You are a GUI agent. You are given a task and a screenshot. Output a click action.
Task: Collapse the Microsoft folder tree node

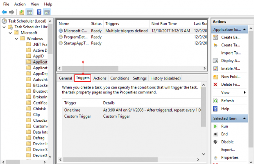tap(10, 32)
